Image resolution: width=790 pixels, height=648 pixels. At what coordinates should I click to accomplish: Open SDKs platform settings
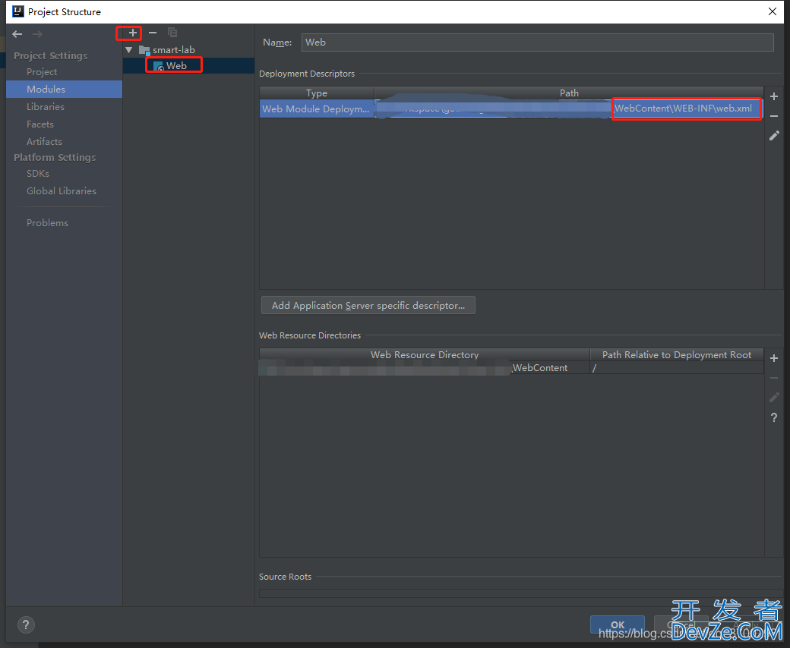38,174
